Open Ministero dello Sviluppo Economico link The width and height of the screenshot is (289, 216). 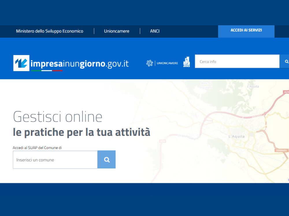point(50,31)
